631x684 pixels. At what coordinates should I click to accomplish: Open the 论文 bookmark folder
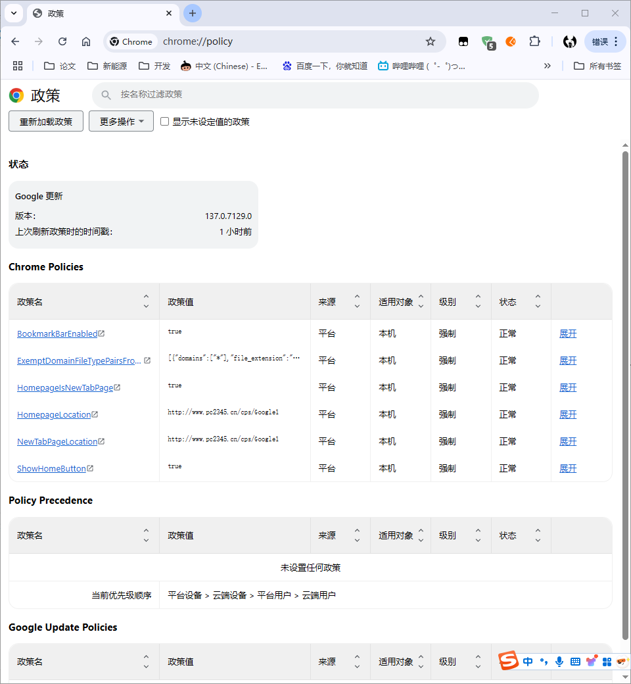(x=60, y=66)
